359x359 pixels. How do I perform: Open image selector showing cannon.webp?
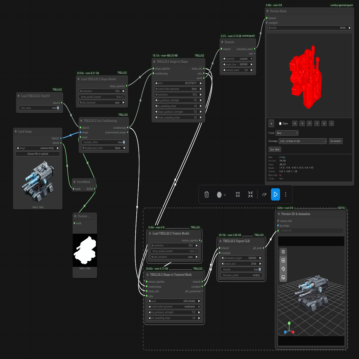click(38, 148)
